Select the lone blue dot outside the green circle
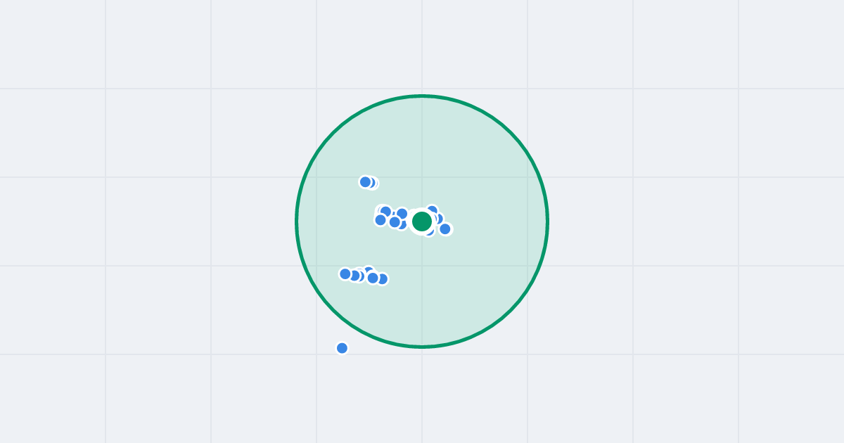Viewport: 844px width, 443px height. tap(342, 348)
